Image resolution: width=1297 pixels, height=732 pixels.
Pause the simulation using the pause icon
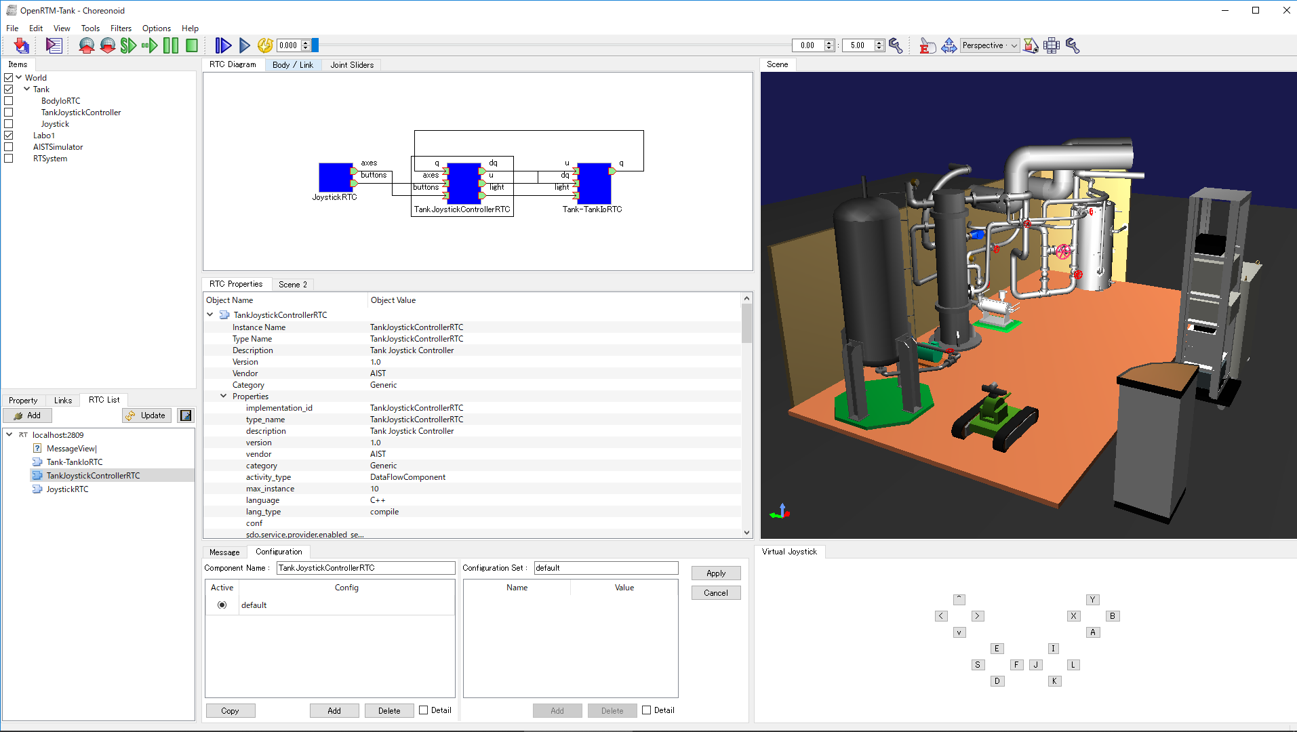tap(170, 45)
